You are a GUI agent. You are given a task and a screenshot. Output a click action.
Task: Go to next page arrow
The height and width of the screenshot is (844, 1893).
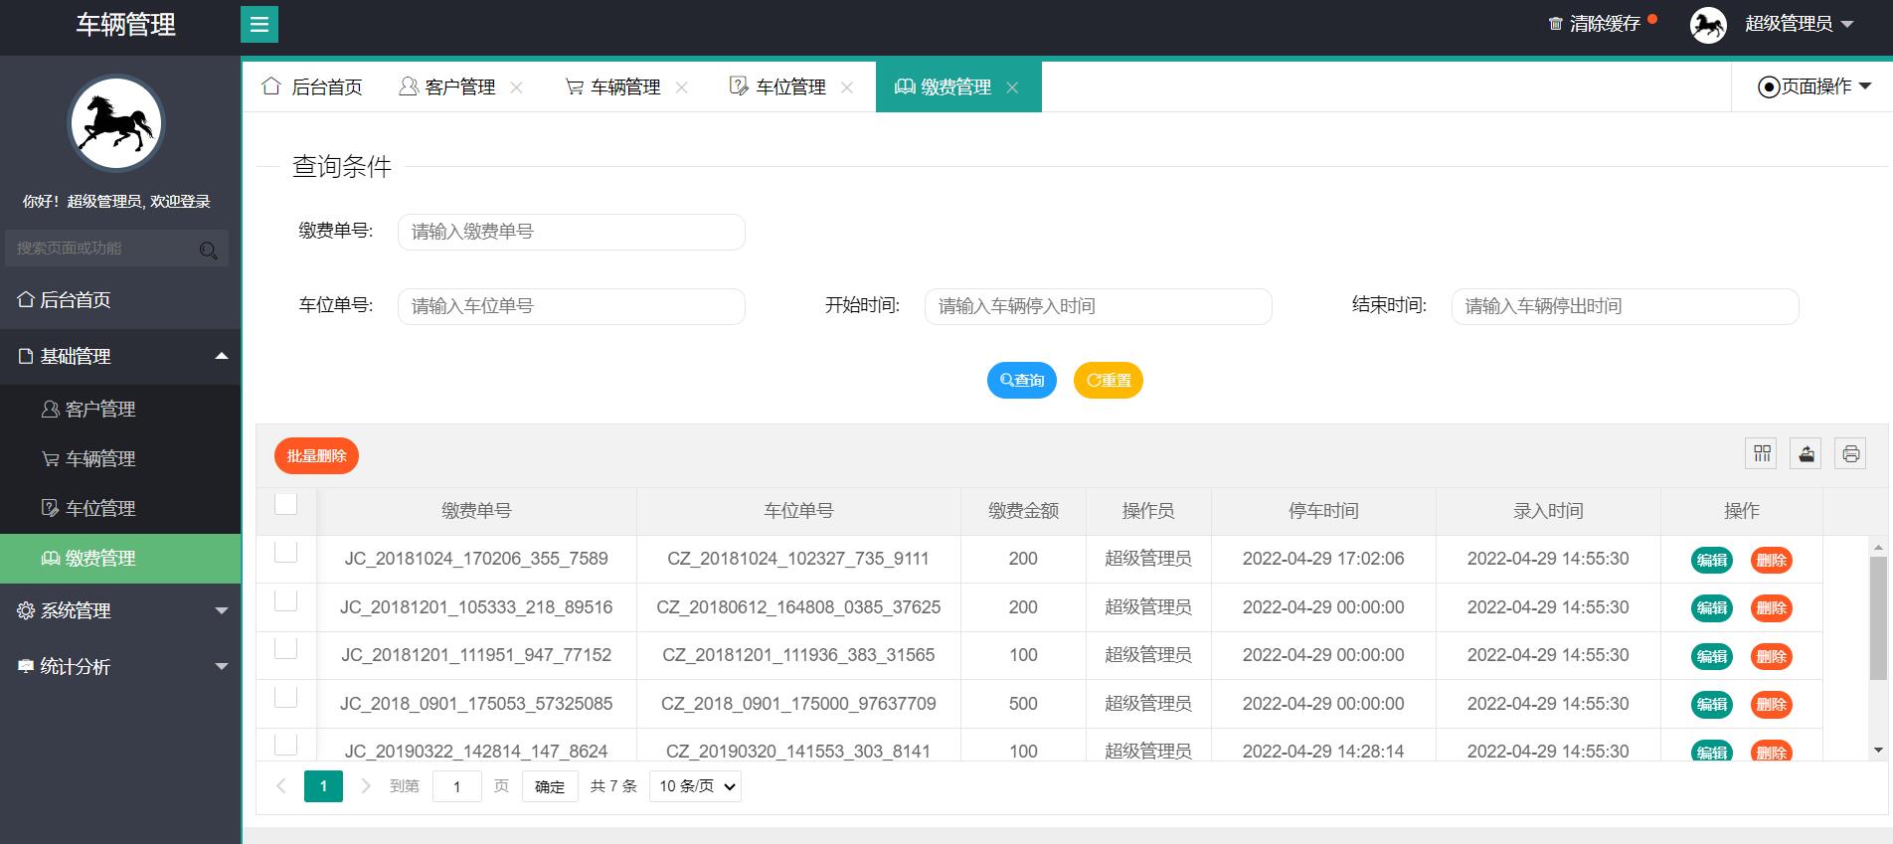click(x=365, y=785)
